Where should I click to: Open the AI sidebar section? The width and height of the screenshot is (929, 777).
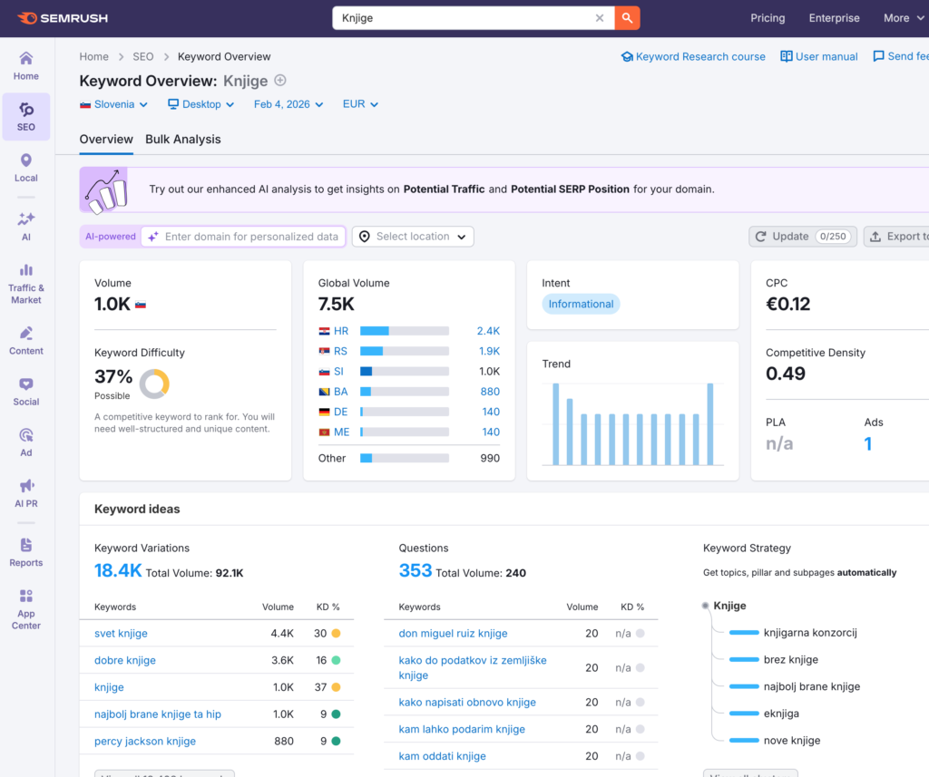pyautogui.click(x=26, y=227)
